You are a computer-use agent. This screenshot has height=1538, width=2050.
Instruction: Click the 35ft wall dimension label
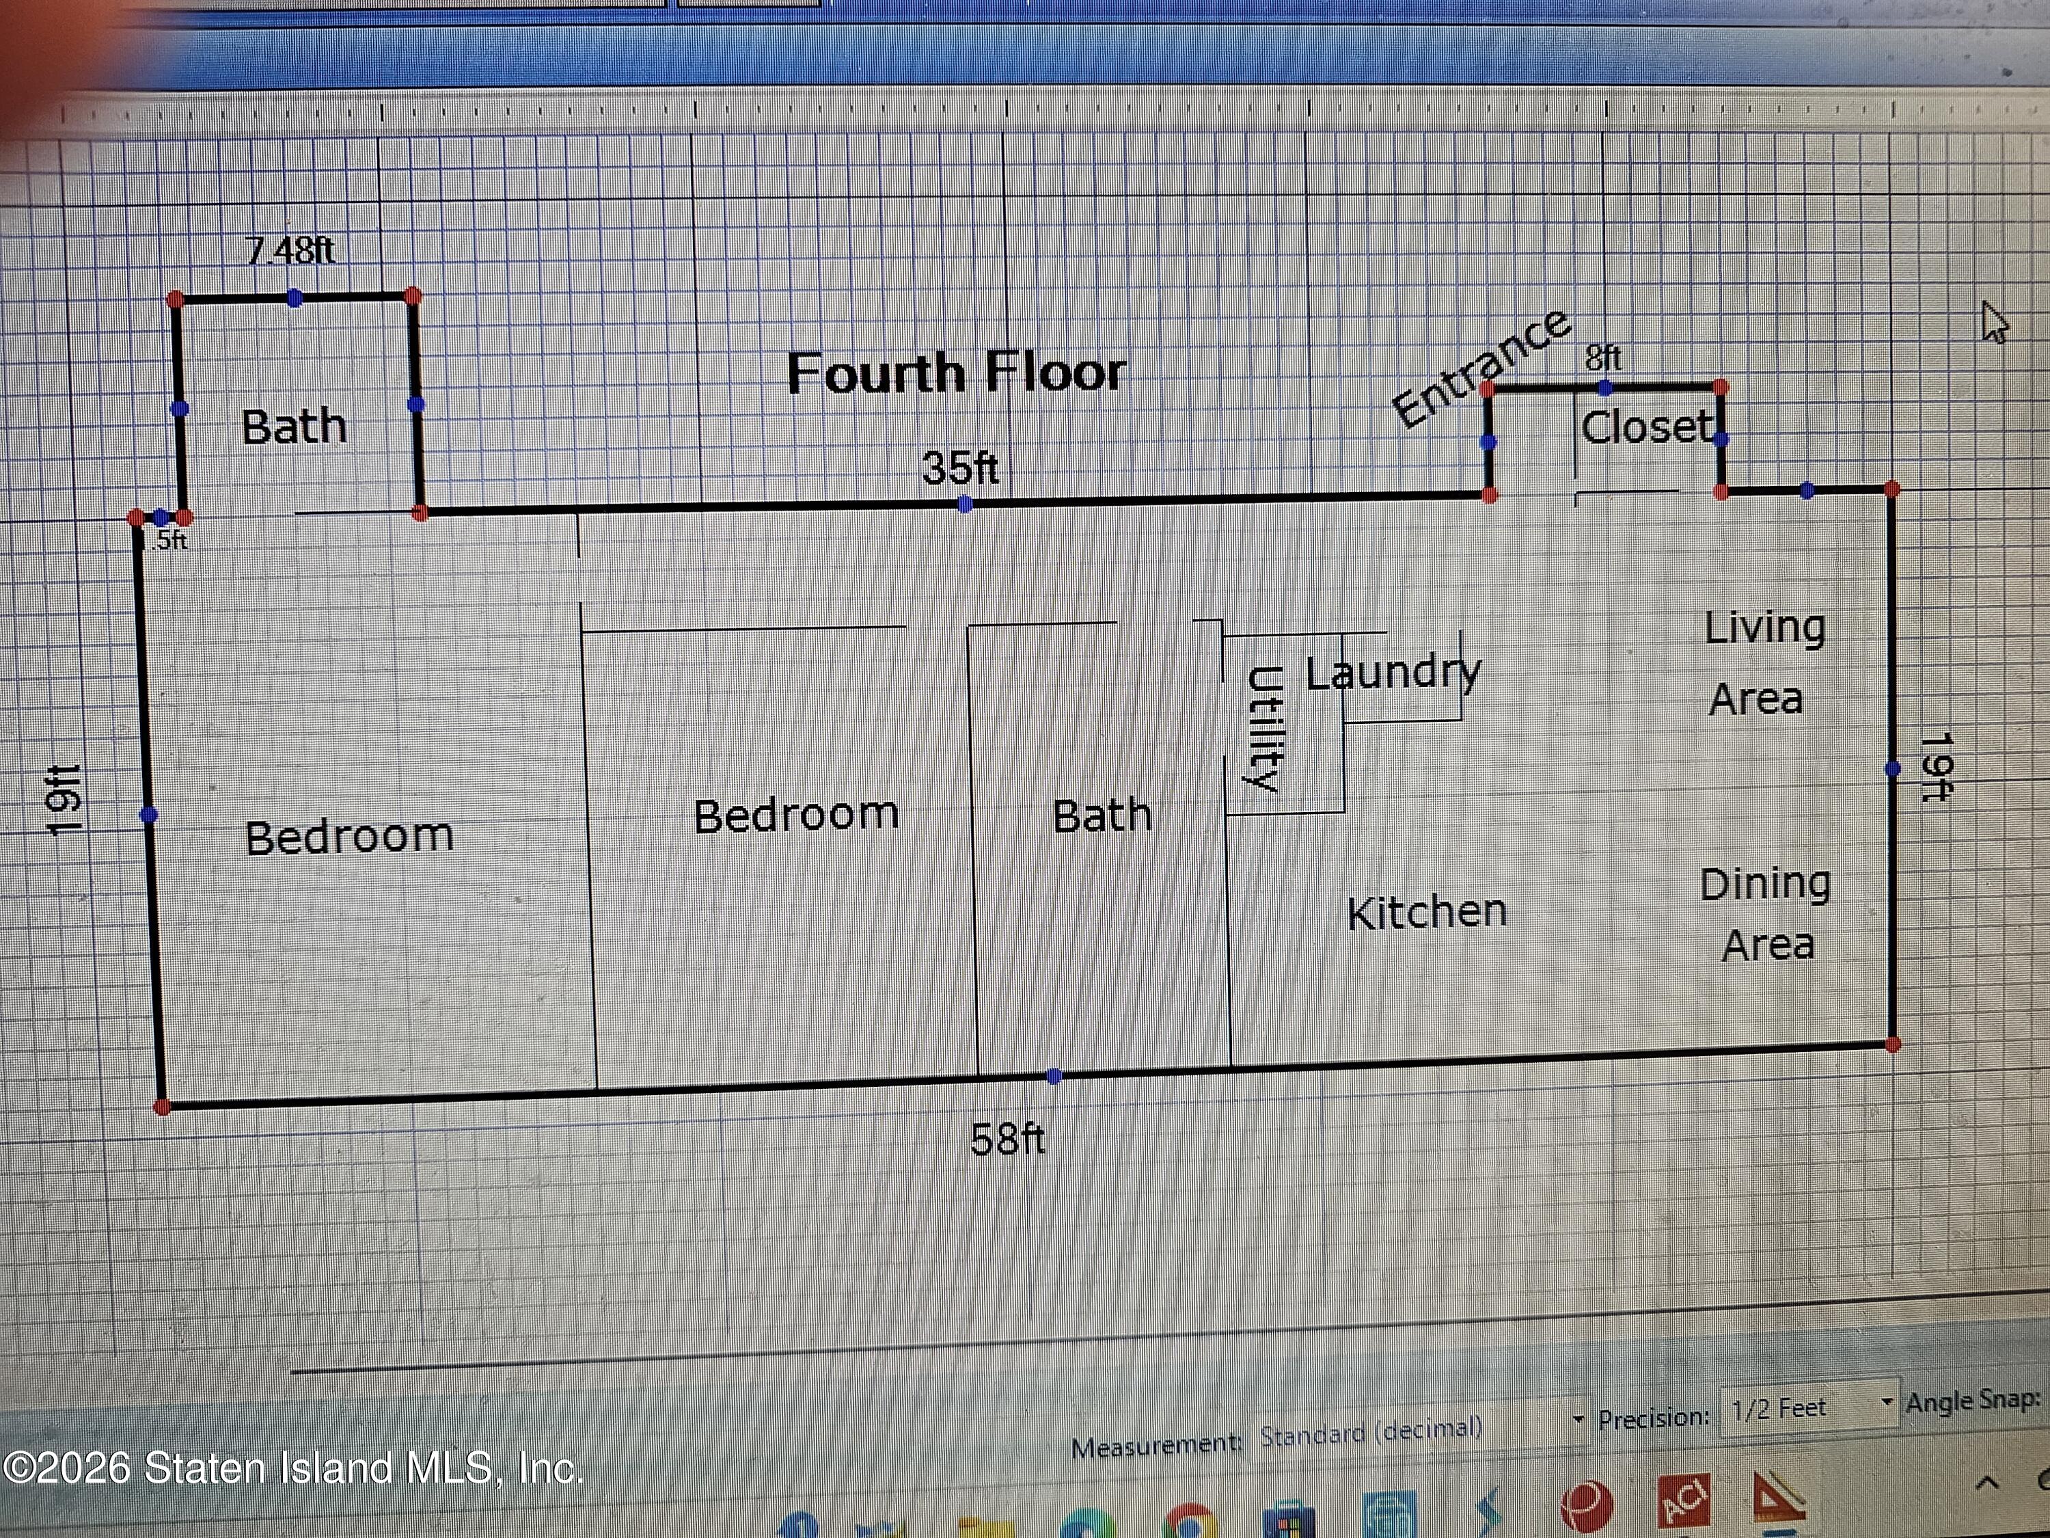(960, 468)
